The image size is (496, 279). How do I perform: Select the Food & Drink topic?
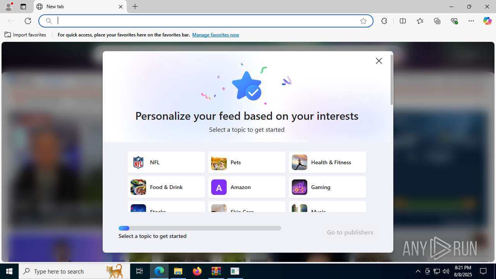click(x=166, y=187)
